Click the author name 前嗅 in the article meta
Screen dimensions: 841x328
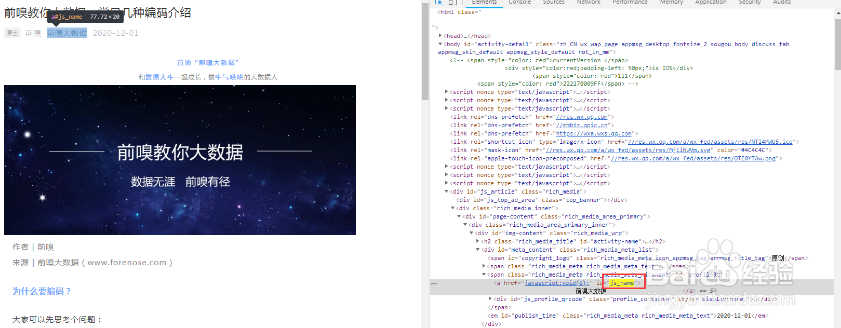[33, 33]
